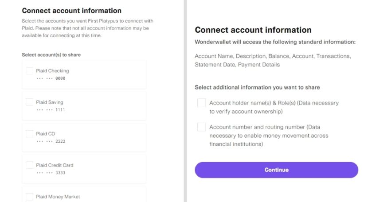Click the Plaid Checking account name label
Image resolution: width=368 pixels, height=202 pixels.
(52, 71)
